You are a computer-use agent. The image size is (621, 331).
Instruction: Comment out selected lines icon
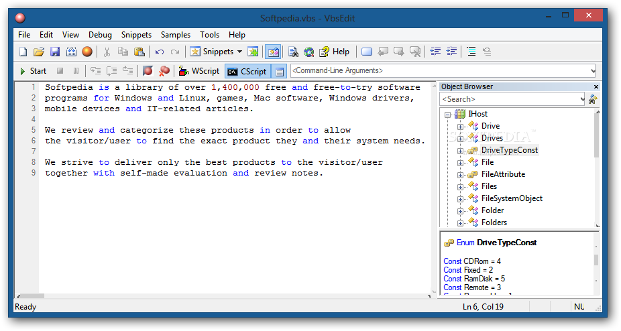click(x=471, y=52)
